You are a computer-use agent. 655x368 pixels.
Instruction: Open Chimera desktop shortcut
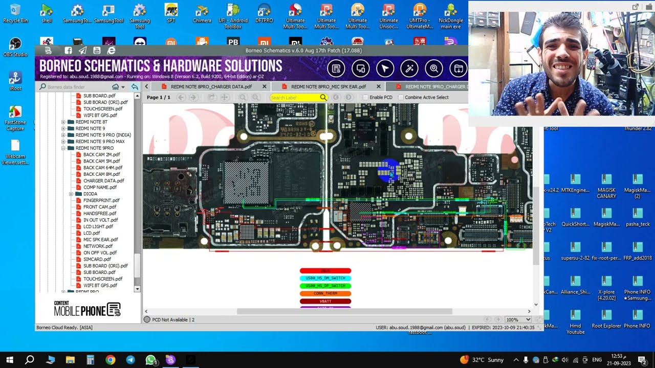click(x=202, y=14)
